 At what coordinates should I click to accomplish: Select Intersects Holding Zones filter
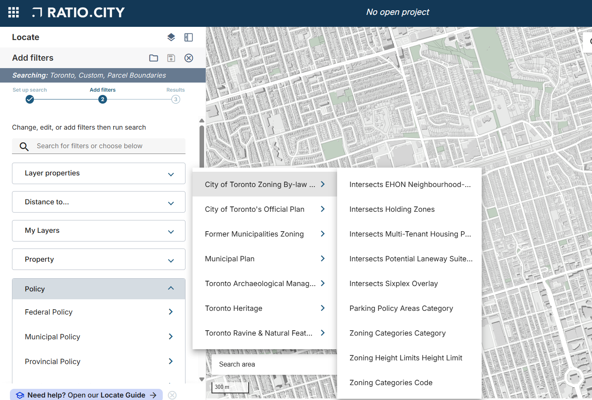tap(409, 209)
